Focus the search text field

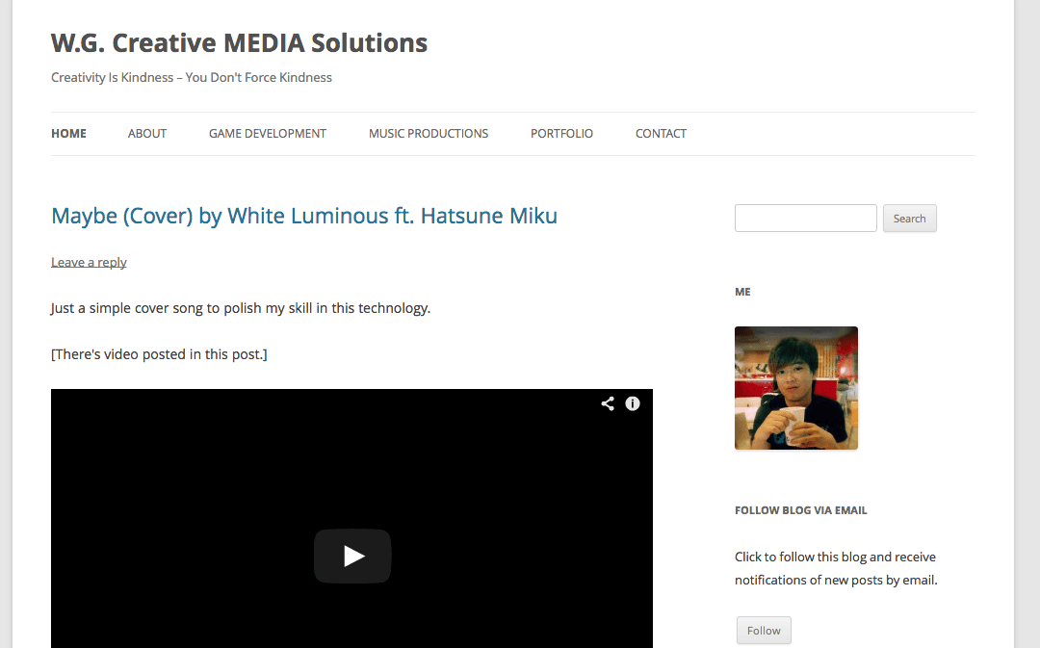(x=806, y=219)
